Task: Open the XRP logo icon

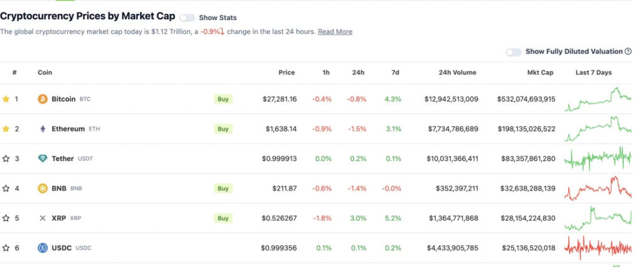Action: point(43,218)
